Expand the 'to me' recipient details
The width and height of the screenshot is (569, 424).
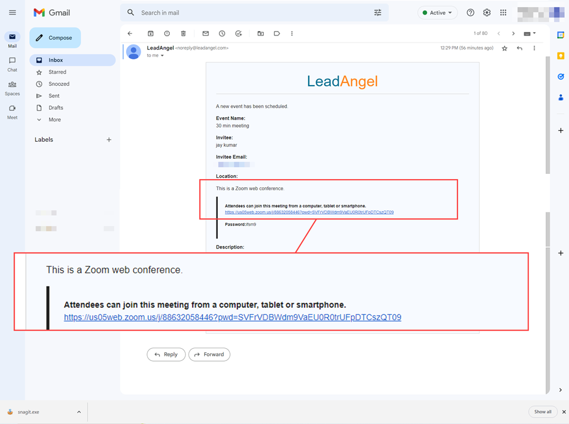162,55
